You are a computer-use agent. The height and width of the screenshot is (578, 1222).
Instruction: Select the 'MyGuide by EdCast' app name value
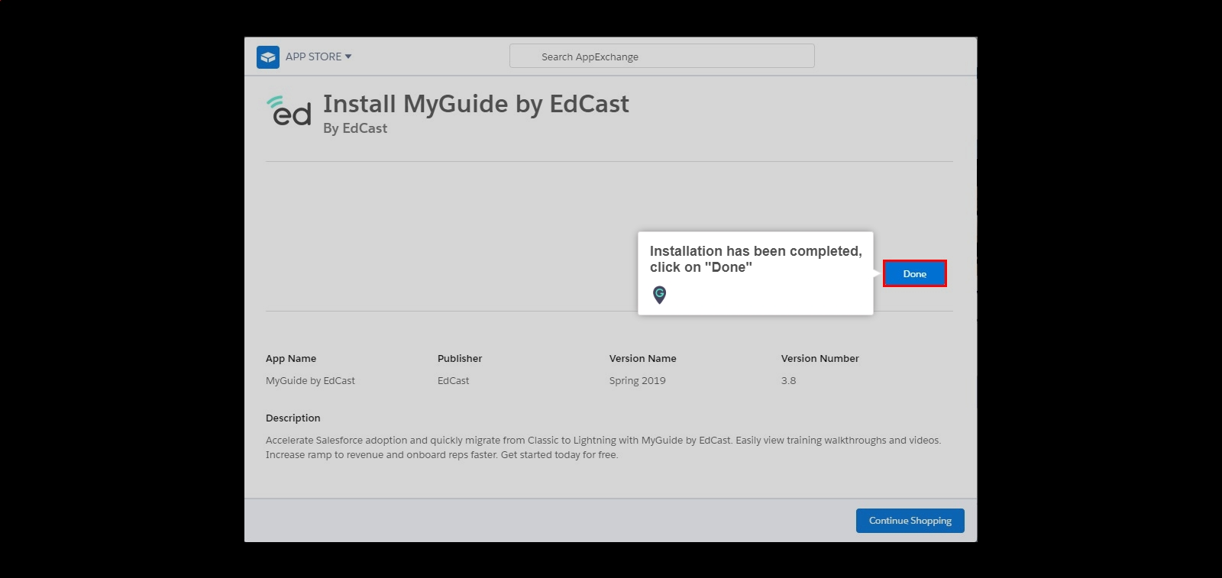310,380
